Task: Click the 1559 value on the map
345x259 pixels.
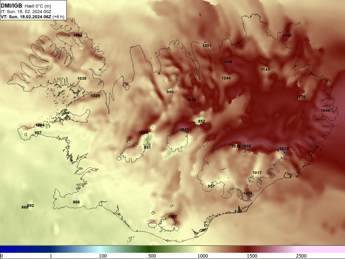Action: click(x=143, y=133)
